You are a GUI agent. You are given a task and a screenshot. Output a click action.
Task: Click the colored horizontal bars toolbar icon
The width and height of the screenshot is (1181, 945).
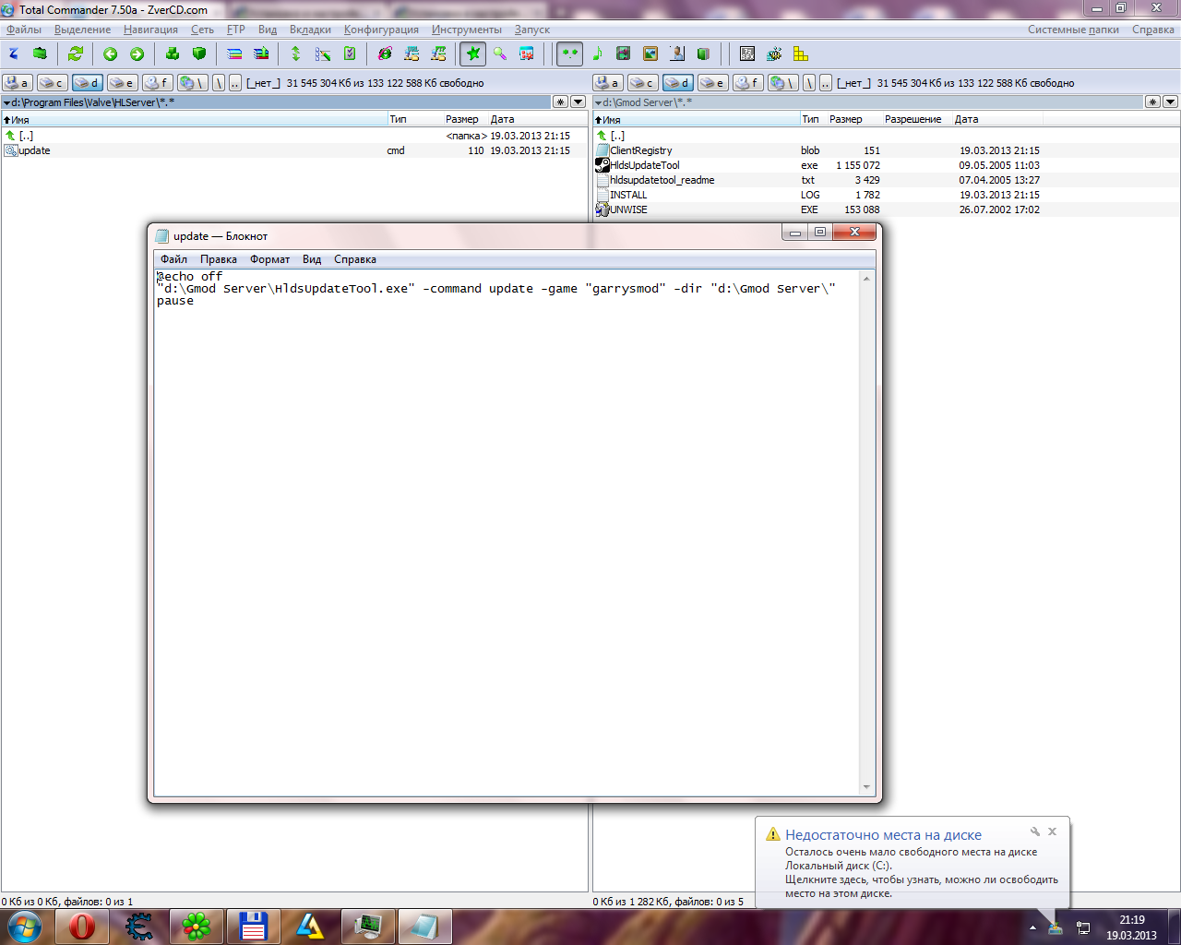click(234, 54)
